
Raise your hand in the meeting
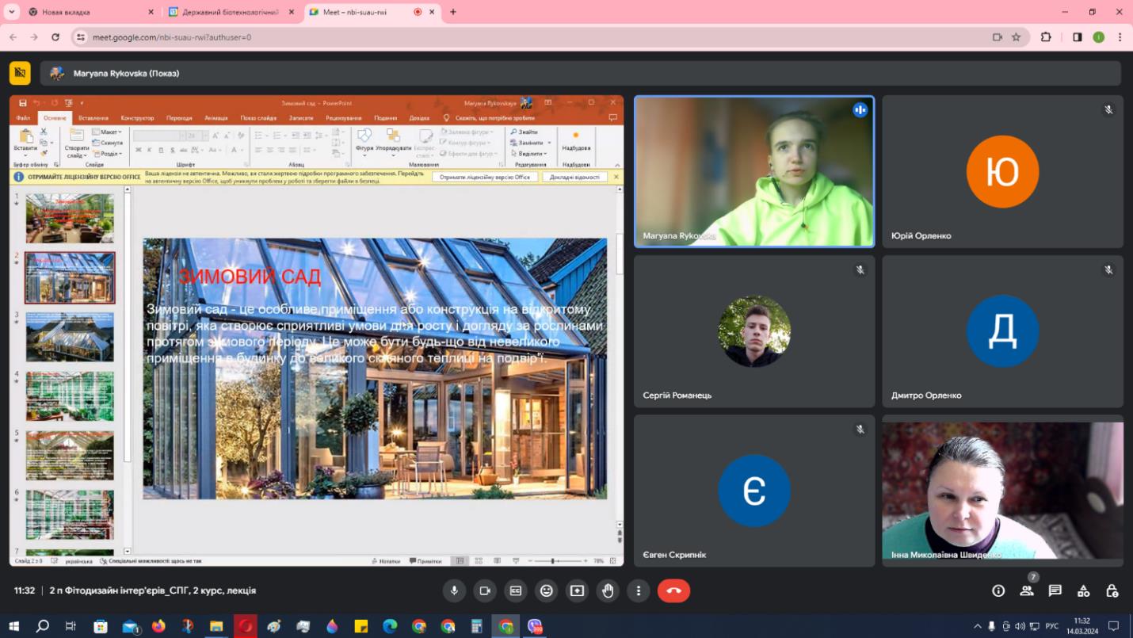pos(608,590)
